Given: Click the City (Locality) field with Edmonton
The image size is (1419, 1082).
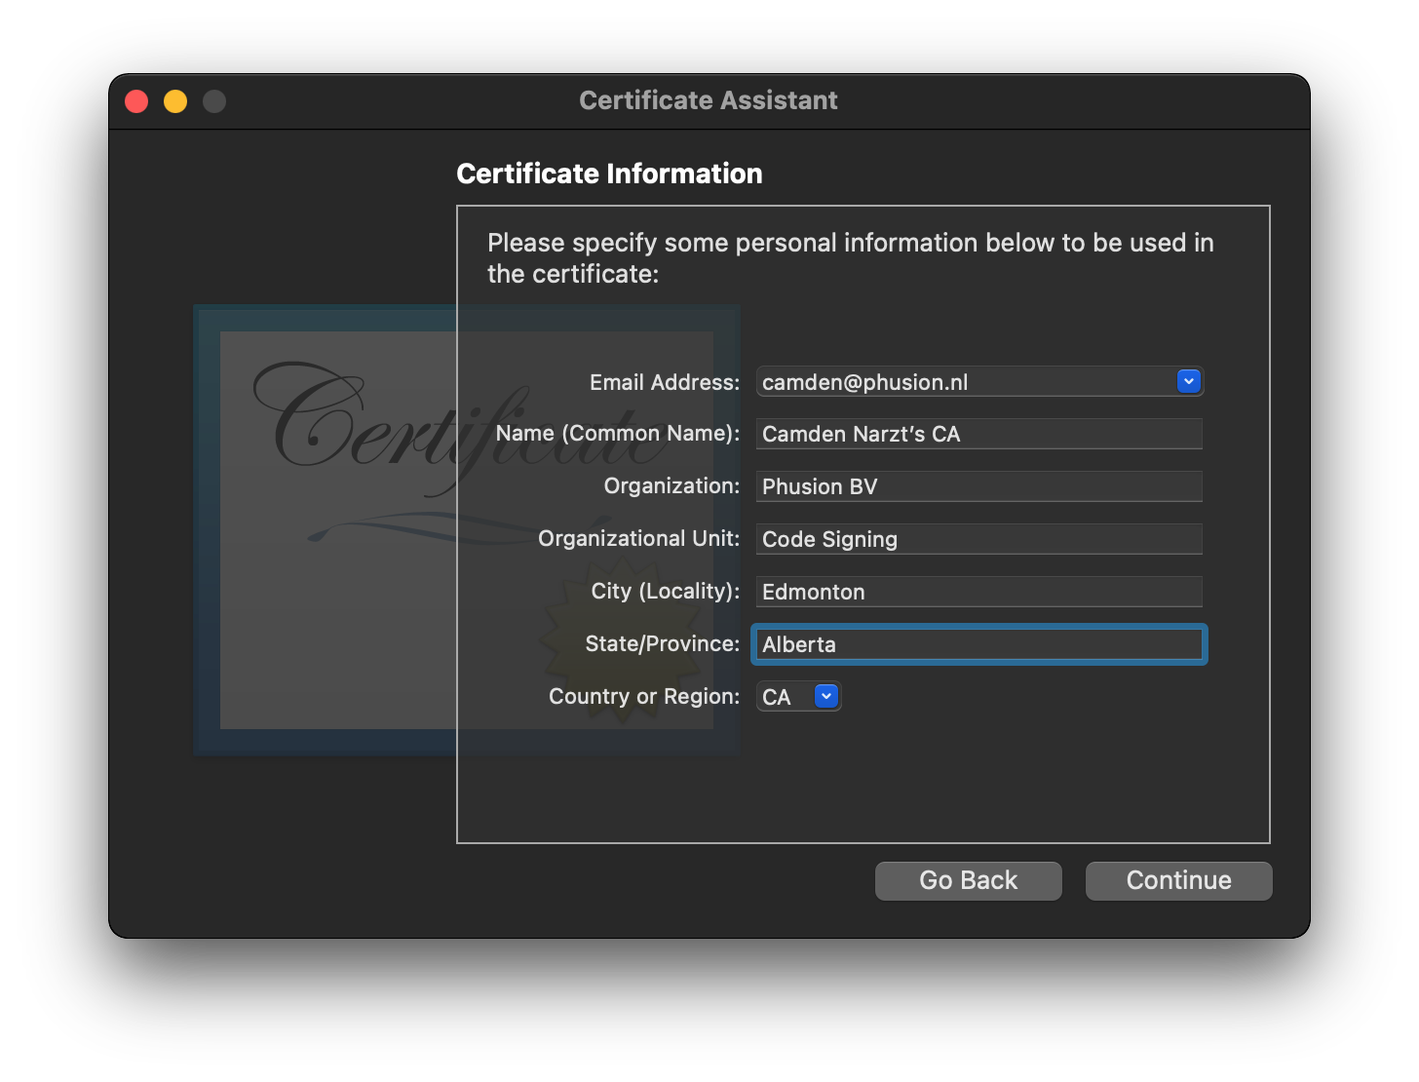Looking at the screenshot, I should 978,593.
